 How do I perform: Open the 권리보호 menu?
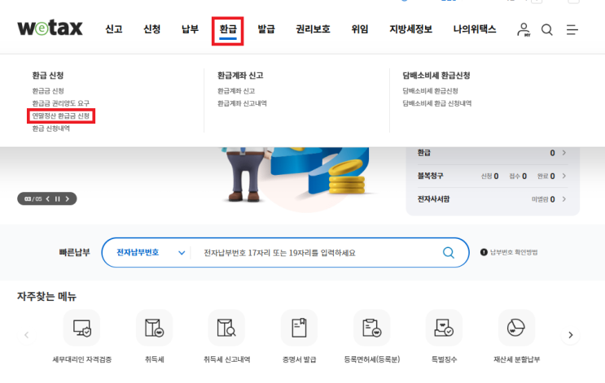pyautogui.click(x=313, y=29)
